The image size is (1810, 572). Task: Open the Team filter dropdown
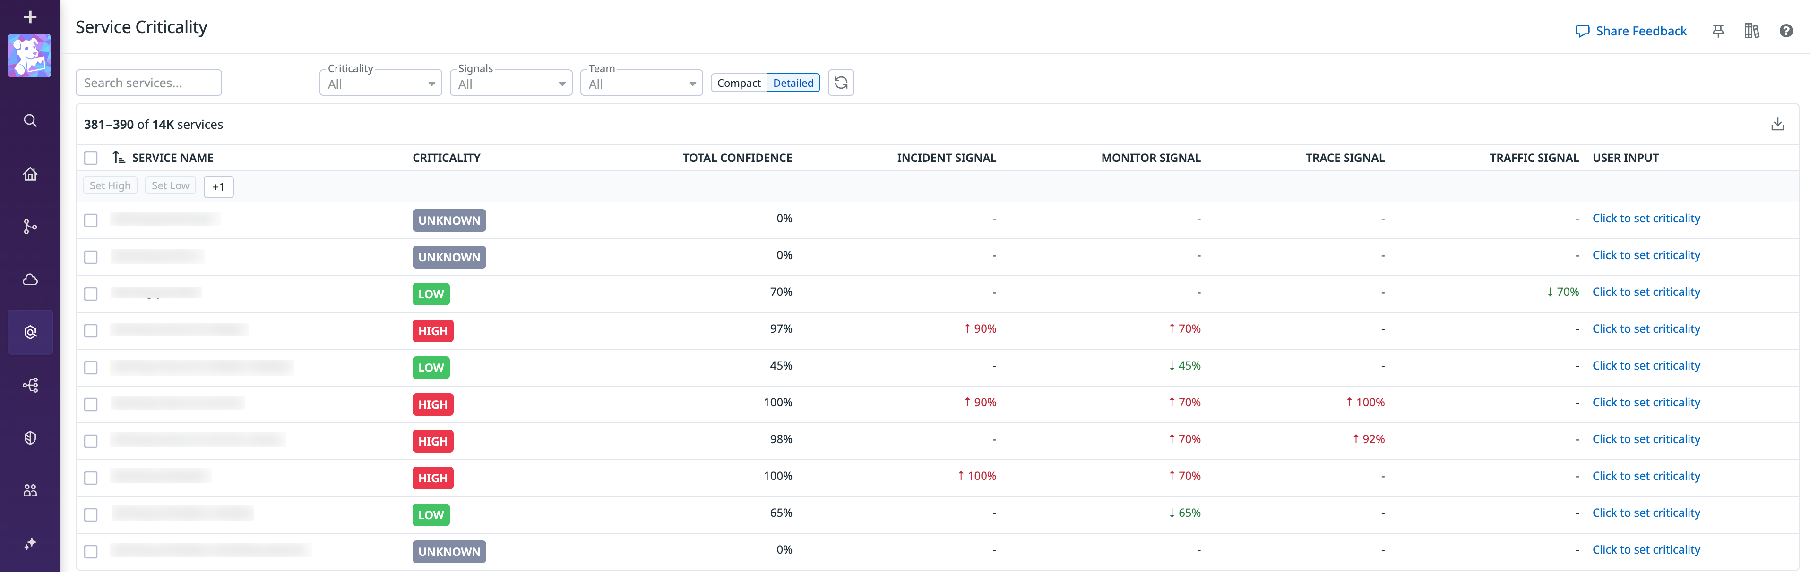pyautogui.click(x=641, y=84)
